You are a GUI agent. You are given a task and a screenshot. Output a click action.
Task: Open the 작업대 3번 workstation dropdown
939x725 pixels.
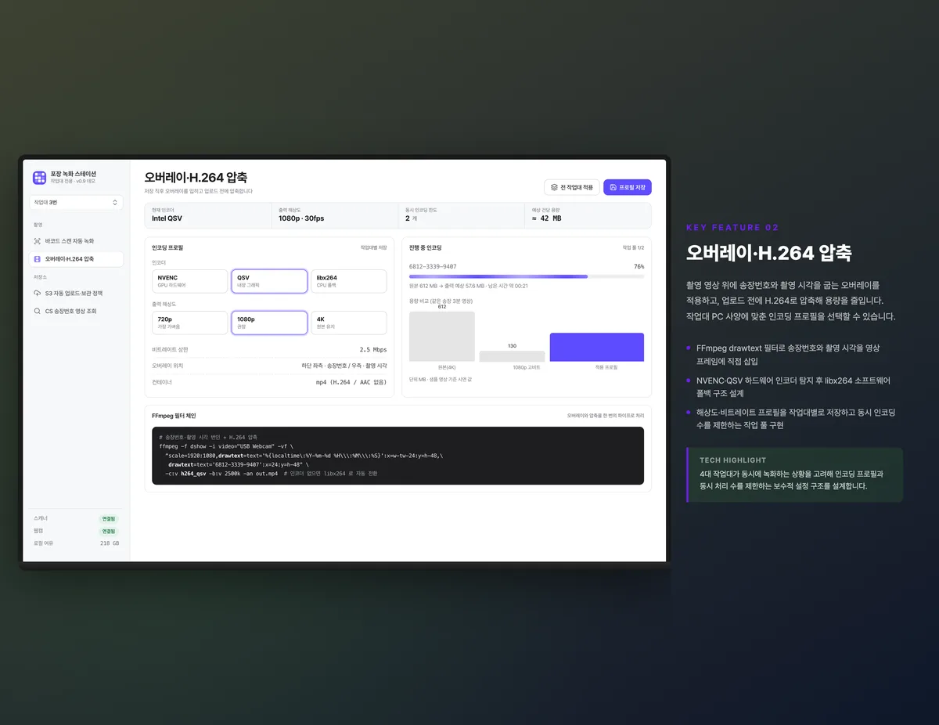[x=76, y=203]
